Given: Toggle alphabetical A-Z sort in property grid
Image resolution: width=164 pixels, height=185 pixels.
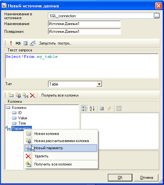Looking at the screenshot, I should coord(92,108).
